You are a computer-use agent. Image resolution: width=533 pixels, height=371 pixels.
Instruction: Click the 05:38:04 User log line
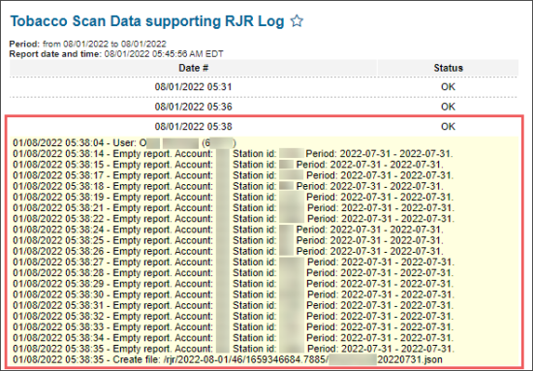124,143
